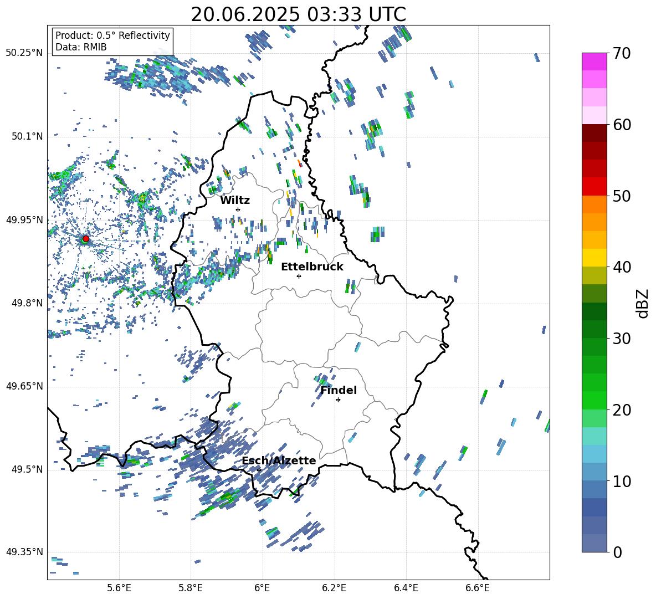Click the Ettelbruck city label
This screenshot has height=599, width=656.
(x=312, y=267)
